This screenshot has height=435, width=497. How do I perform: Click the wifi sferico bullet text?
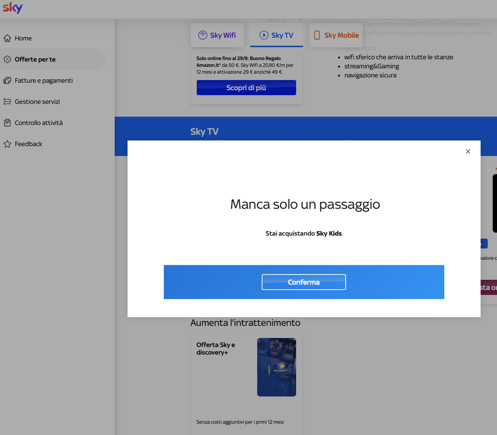[x=398, y=57]
